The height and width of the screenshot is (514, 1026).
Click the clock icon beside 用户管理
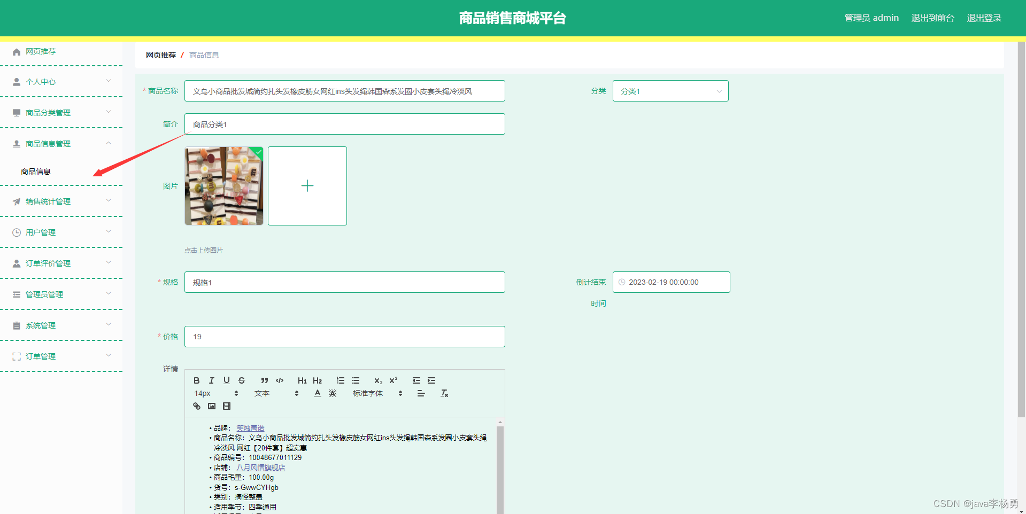[x=17, y=232]
